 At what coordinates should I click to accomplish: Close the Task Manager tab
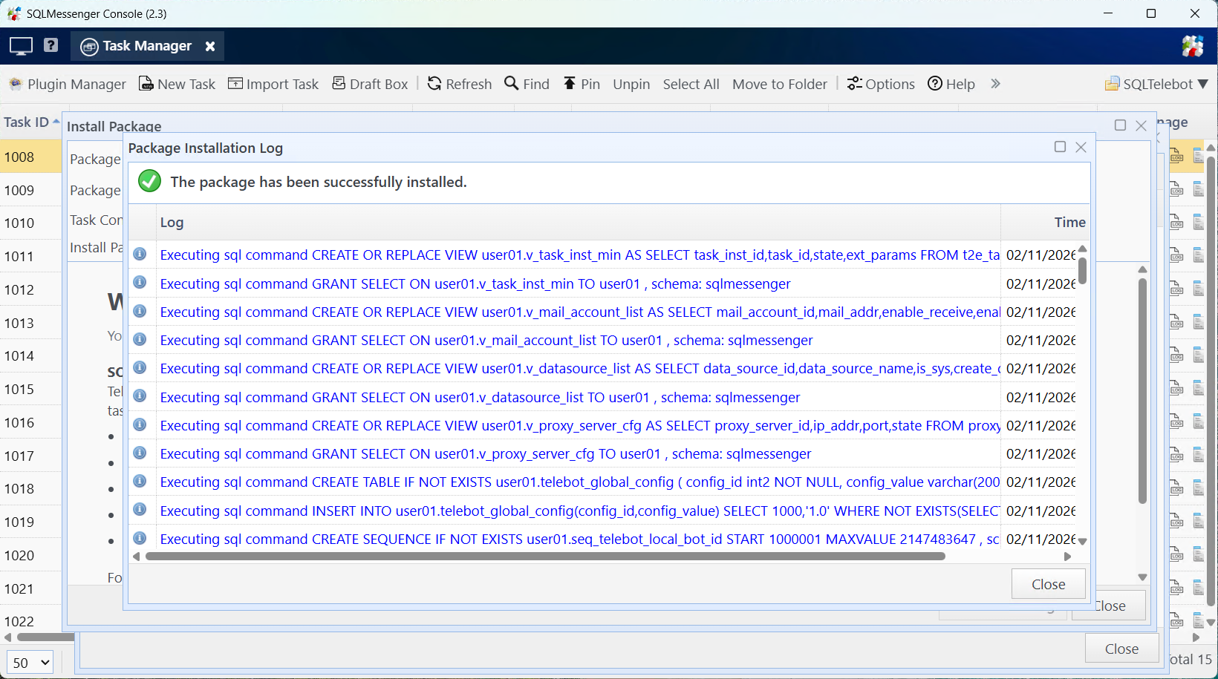(210, 46)
